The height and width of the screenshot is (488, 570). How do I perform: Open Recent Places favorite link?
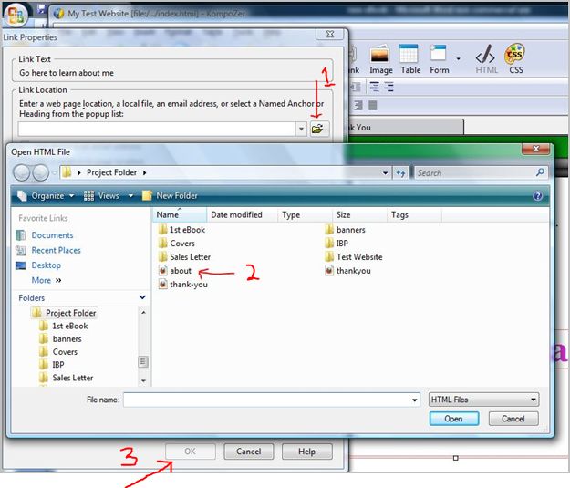(x=56, y=250)
